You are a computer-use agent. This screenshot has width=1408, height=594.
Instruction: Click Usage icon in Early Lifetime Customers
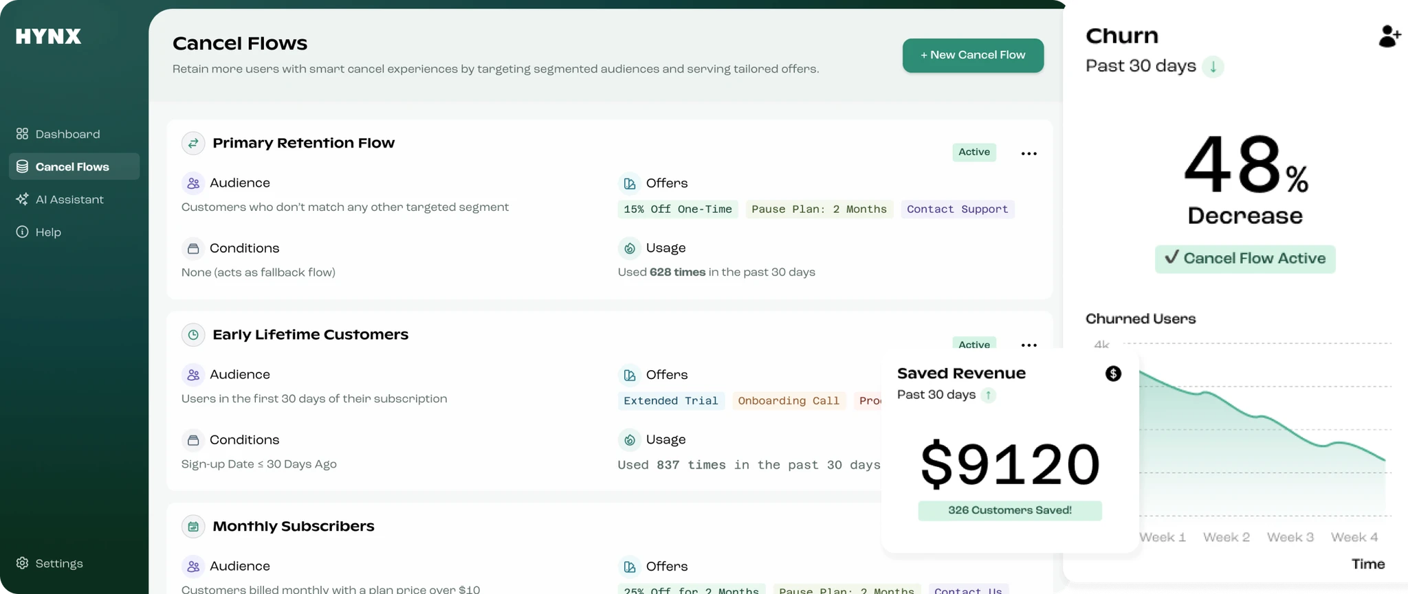tap(629, 439)
